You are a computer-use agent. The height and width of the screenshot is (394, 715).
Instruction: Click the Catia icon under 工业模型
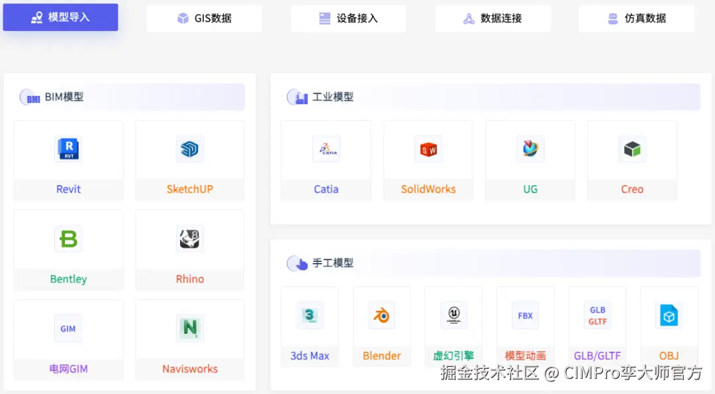tap(326, 149)
